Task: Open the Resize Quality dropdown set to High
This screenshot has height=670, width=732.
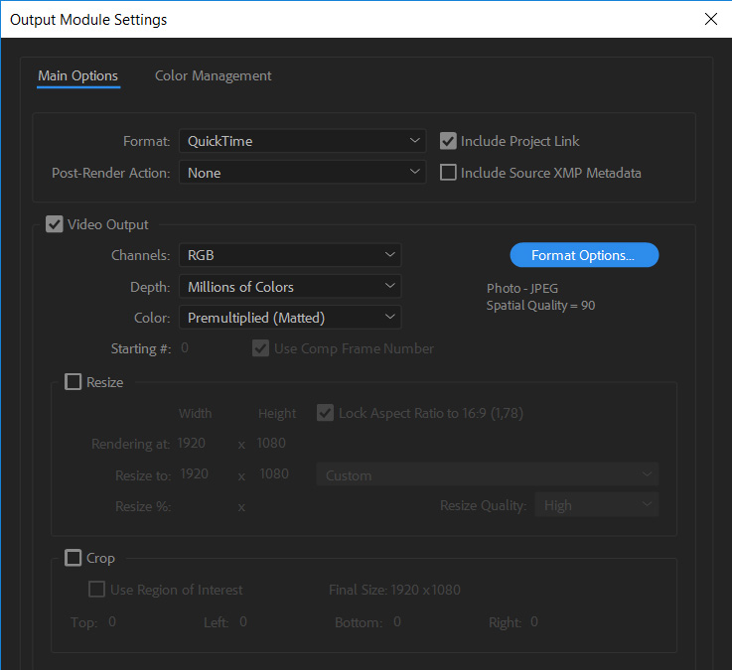Action: 596,505
